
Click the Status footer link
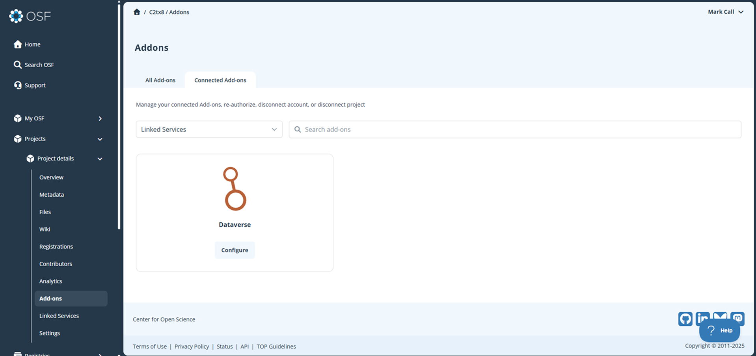(x=225, y=347)
